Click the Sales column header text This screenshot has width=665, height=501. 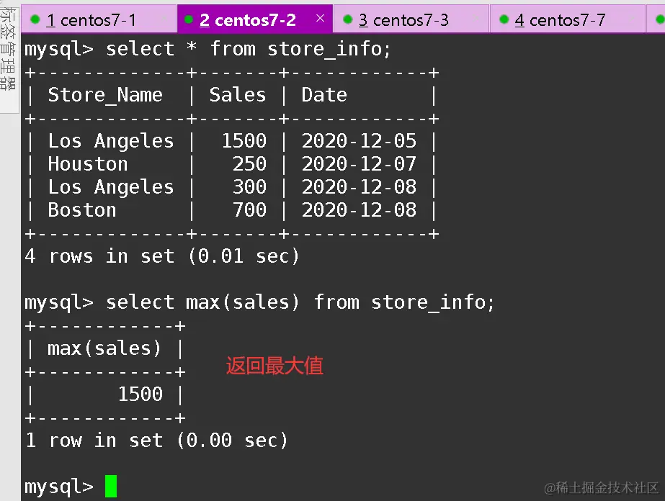click(238, 94)
